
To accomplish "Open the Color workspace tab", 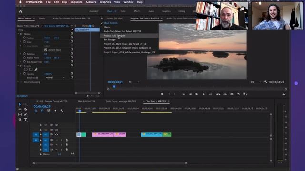I will [123, 11].
